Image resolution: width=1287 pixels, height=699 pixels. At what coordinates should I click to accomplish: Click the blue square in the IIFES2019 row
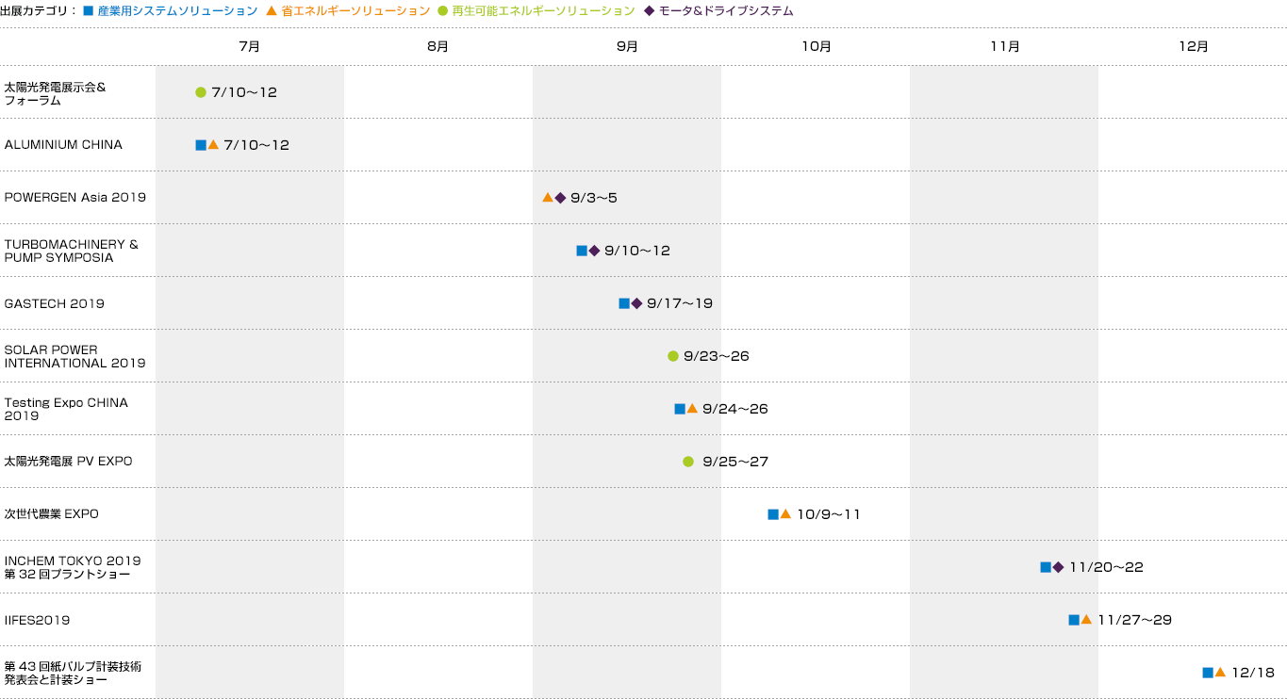[x=1074, y=620]
